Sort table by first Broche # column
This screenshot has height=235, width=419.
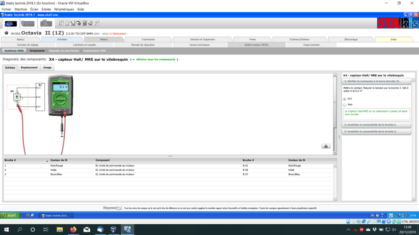[26, 160]
